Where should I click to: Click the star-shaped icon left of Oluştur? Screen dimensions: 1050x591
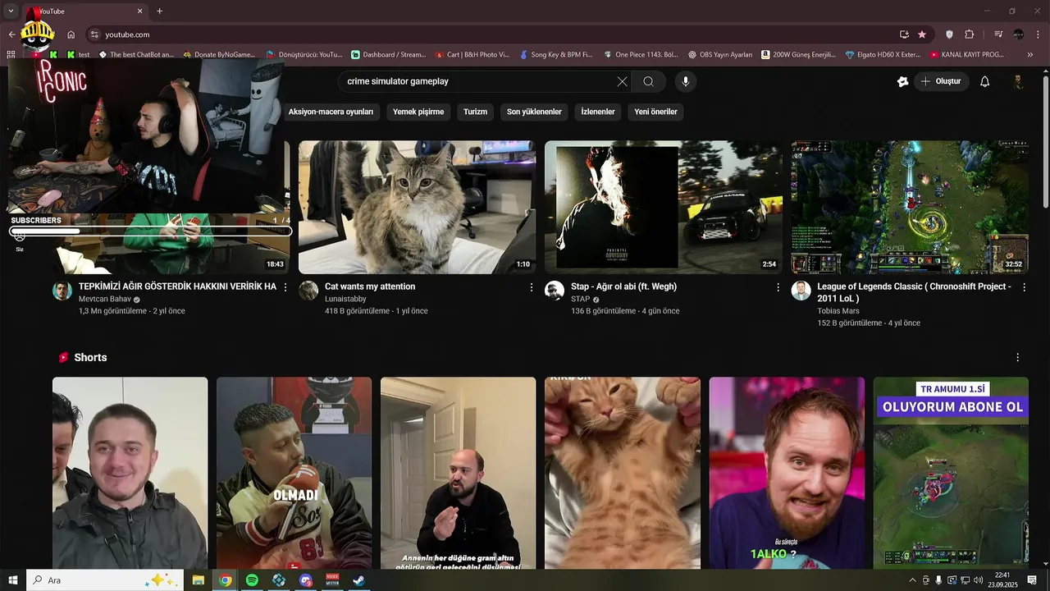point(902,81)
